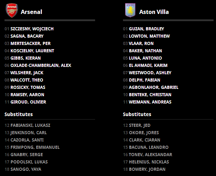The width and height of the screenshot is (216, 176).
Task: Open the Aston Villa team heading
Action: coord(154,12)
